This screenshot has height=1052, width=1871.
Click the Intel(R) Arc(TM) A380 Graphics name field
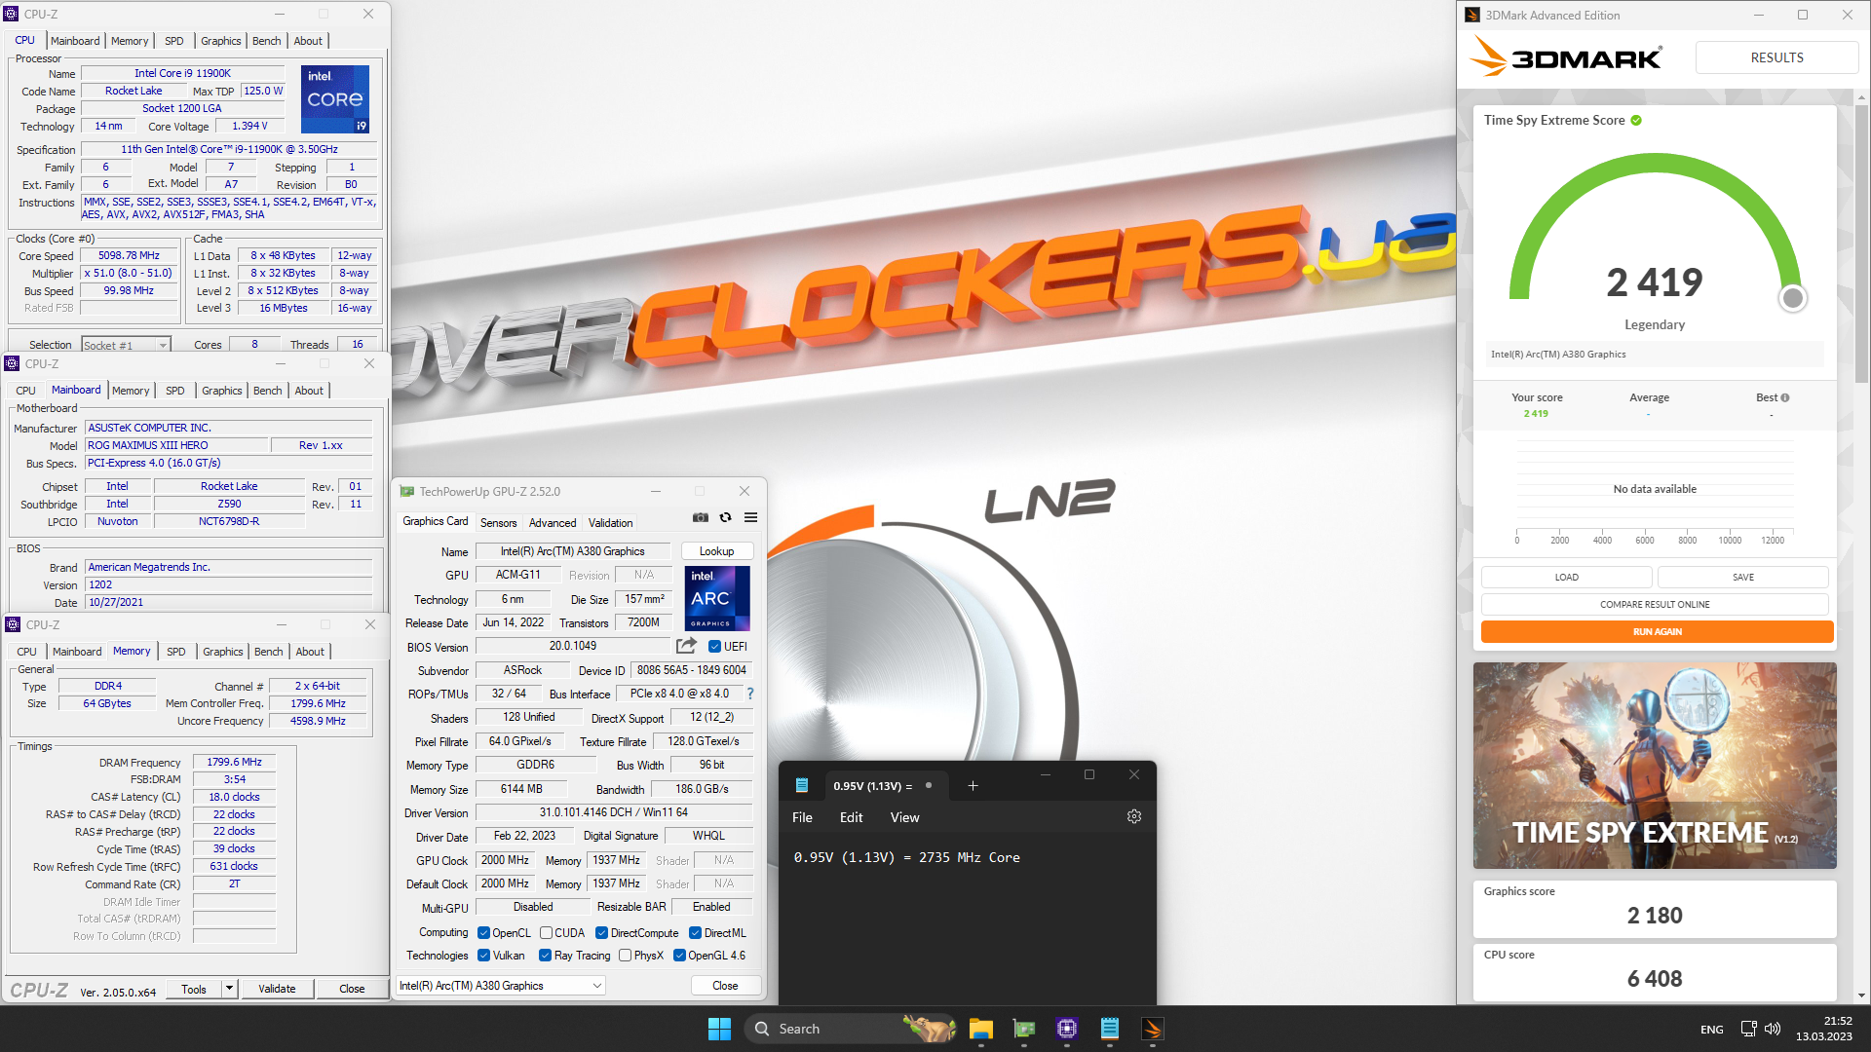[572, 551]
